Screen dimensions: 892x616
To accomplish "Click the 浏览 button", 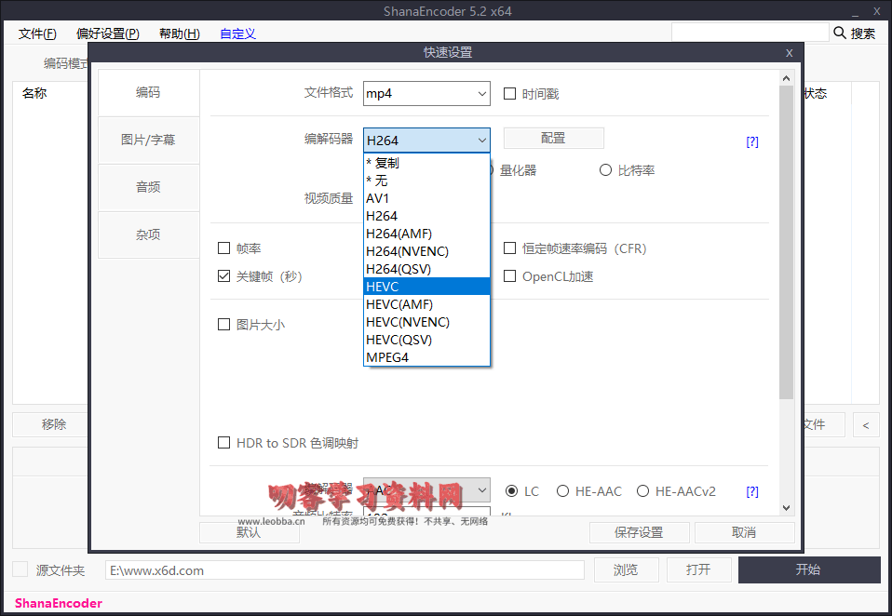I will (626, 569).
